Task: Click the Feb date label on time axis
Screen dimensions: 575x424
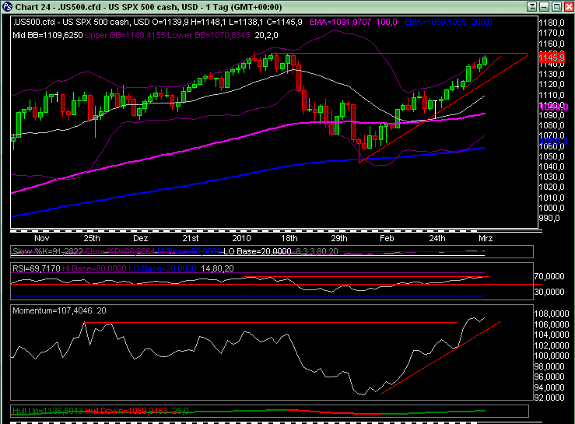Action: pyautogui.click(x=387, y=238)
